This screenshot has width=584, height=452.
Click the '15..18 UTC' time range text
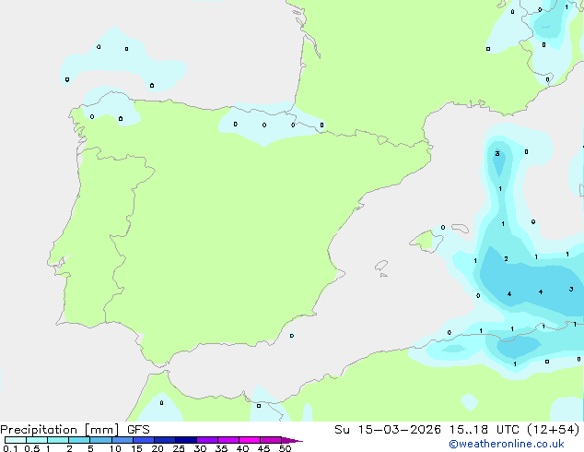(x=484, y=430)
